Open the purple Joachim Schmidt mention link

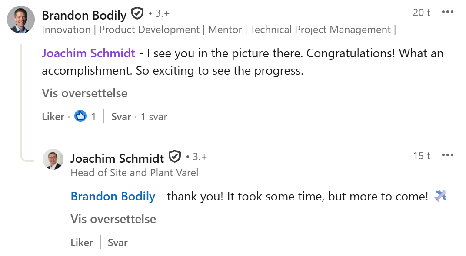click(89, 53)
